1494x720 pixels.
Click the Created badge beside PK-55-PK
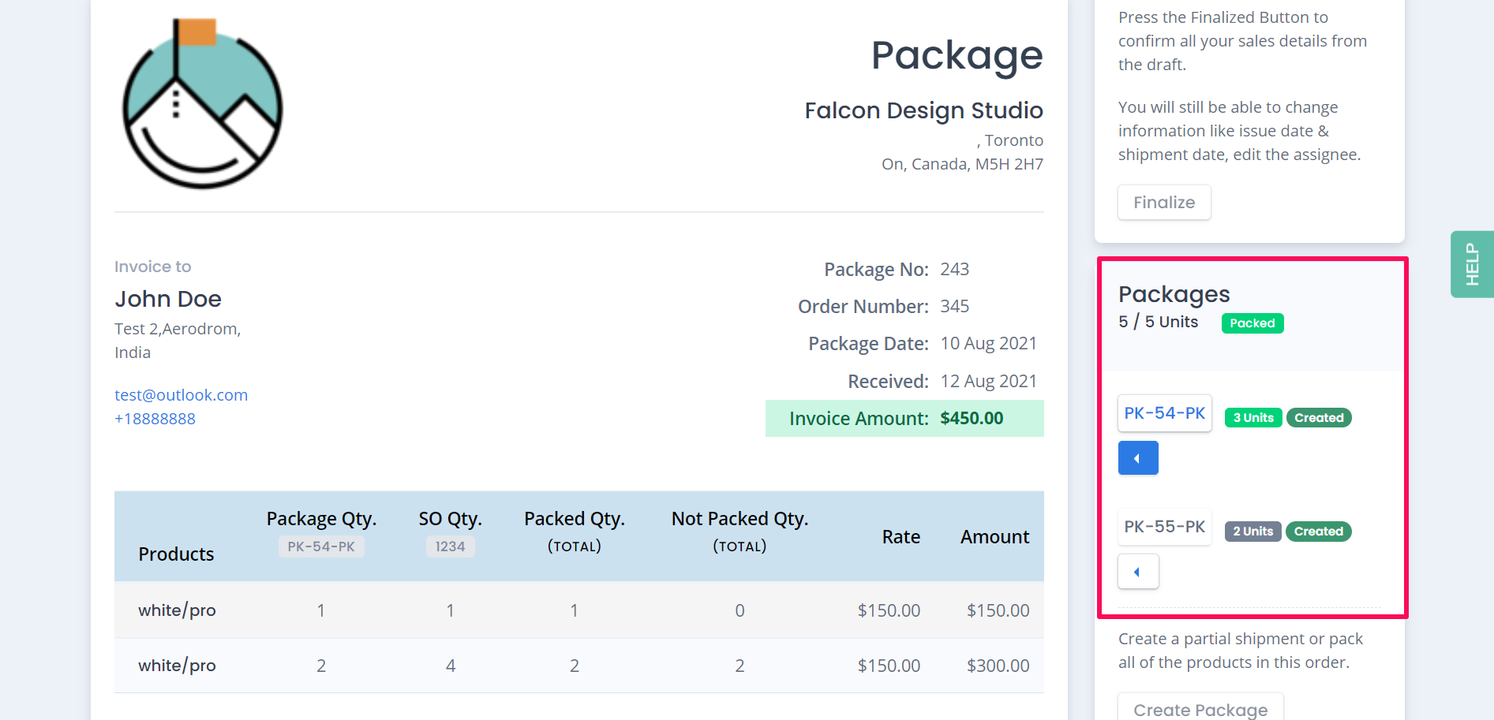point(1318,532)
